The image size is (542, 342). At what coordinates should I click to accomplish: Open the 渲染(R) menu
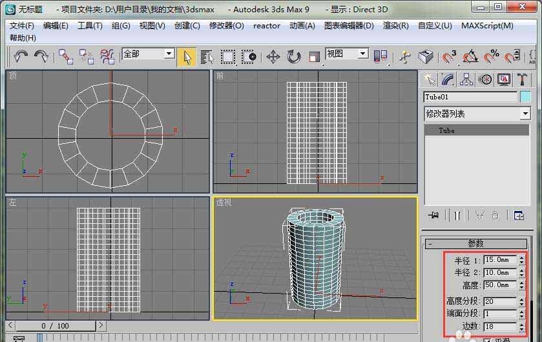pos(395,26)
